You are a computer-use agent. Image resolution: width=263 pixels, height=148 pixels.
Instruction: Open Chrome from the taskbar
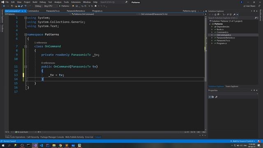tap(60, 145)
